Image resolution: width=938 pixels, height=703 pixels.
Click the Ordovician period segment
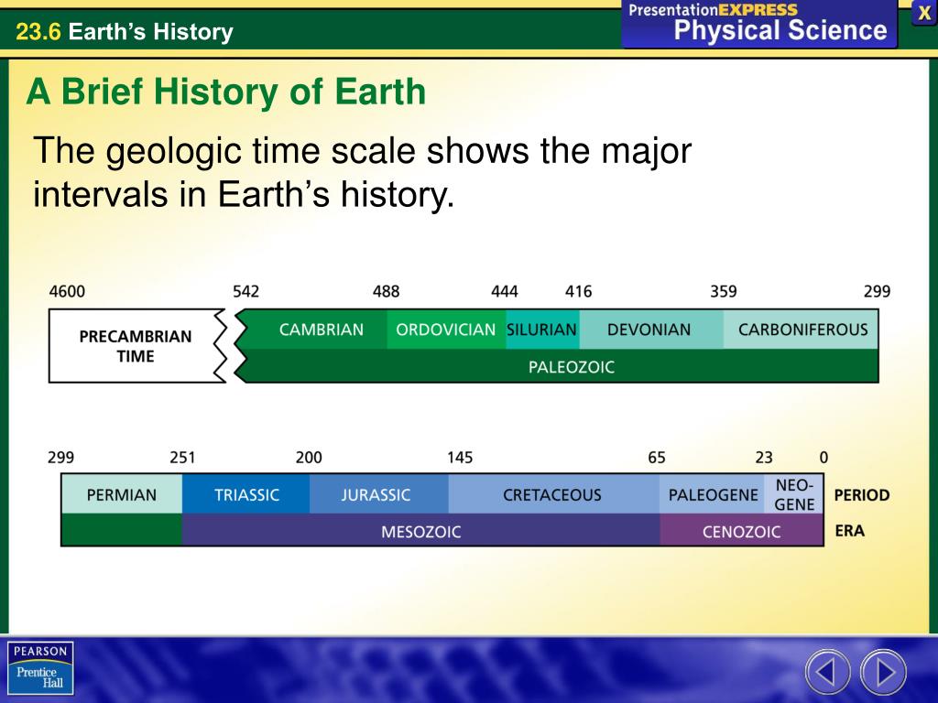(446, 330)
